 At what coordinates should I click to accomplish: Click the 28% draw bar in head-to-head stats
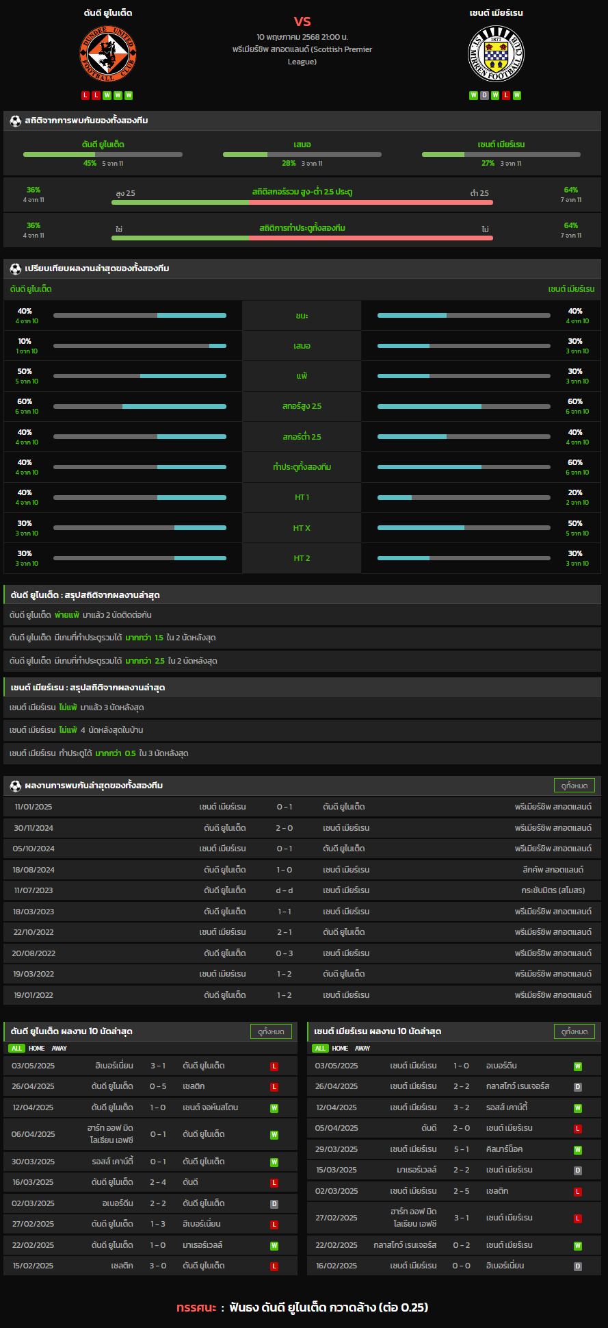[302, 154]
